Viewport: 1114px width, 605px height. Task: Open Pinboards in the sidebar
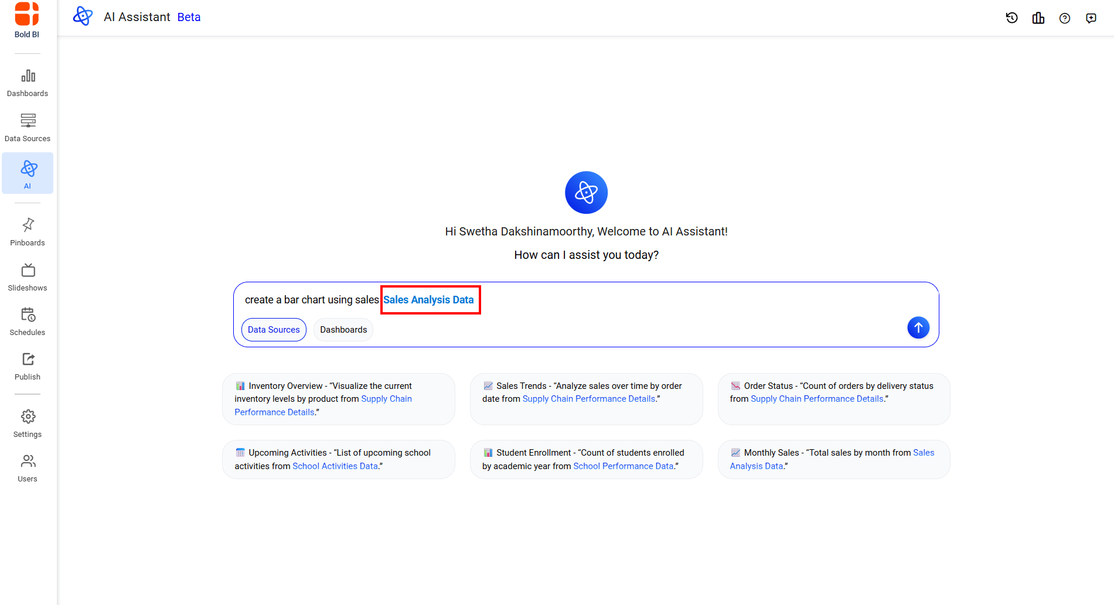[28, 232]
